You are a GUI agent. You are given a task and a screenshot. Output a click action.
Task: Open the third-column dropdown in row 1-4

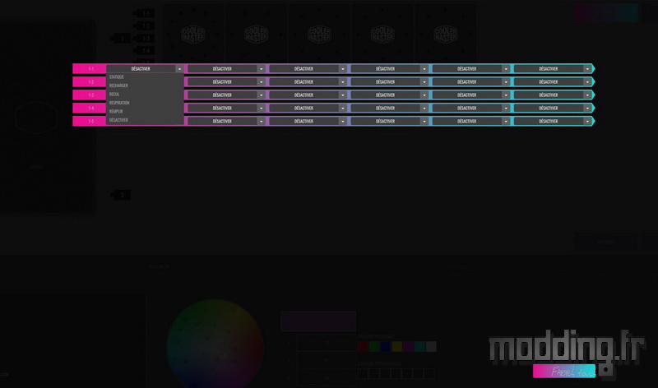(308, 109)
